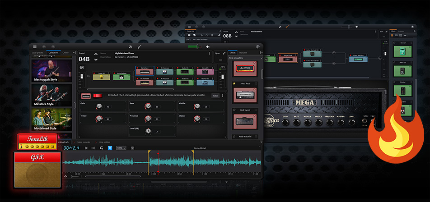Open the Meshuggah Style collection
430x202 pixels.
(51, 71)
